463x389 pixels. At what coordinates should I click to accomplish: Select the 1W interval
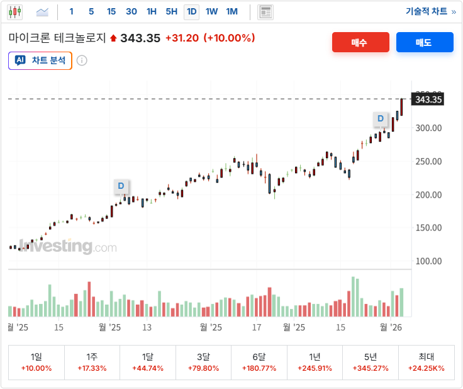[x=212, y=12]
